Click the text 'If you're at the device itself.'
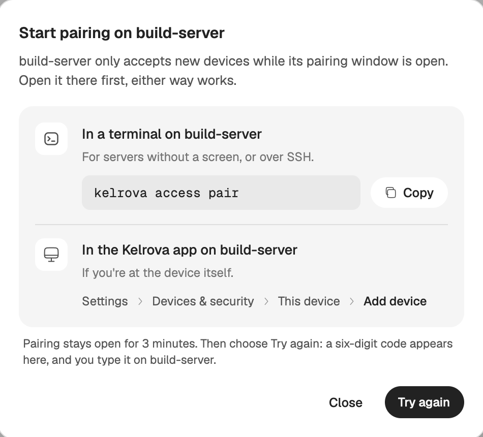483x437 pixels. pyautogui.click(x=158, y=273)
